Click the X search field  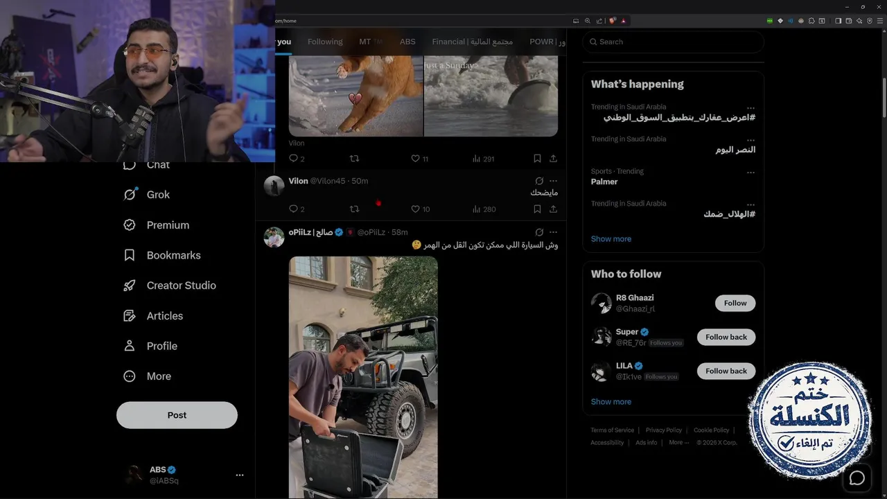click(x=673, y=42)
